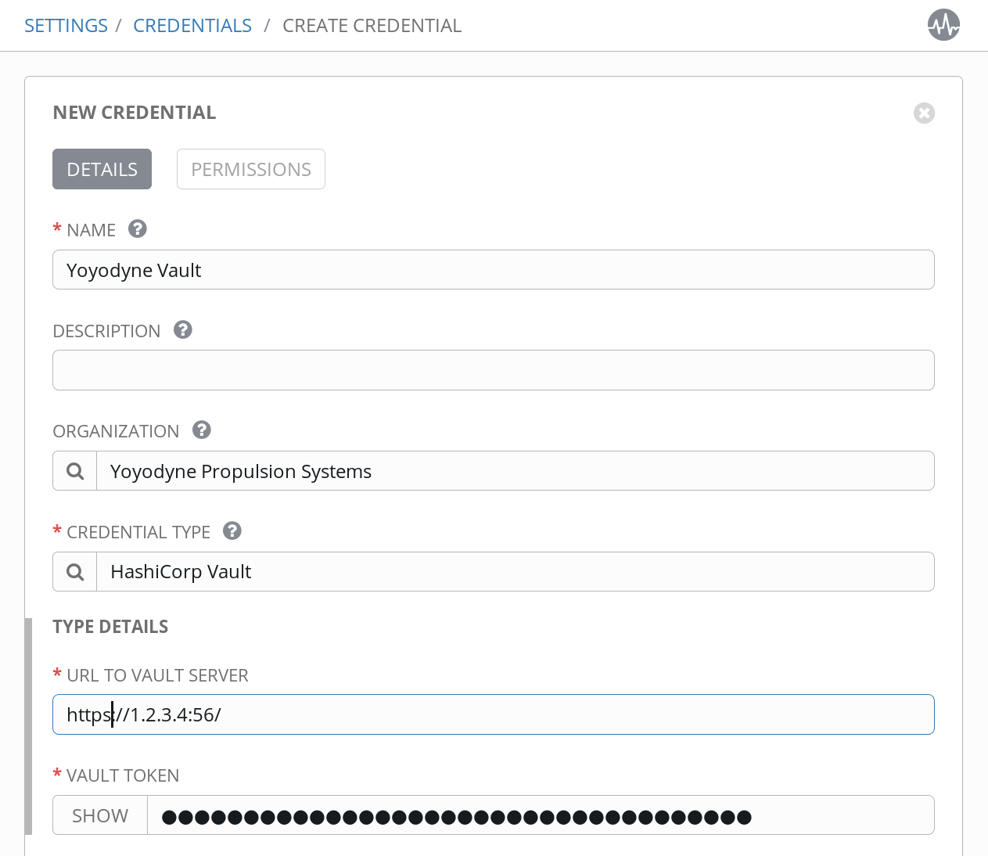Select the New Credential heading
988x856 pixels.
pos(135,113)
